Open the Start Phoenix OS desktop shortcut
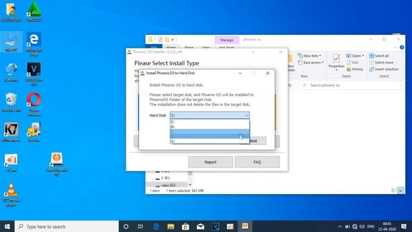Viewport: 412px width, 232px height. click(57, 164)
